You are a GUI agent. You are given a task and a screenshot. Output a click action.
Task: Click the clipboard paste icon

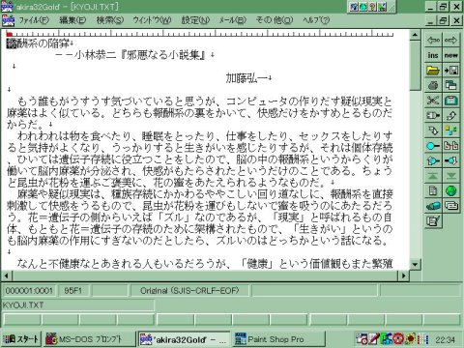coord(451,101)
